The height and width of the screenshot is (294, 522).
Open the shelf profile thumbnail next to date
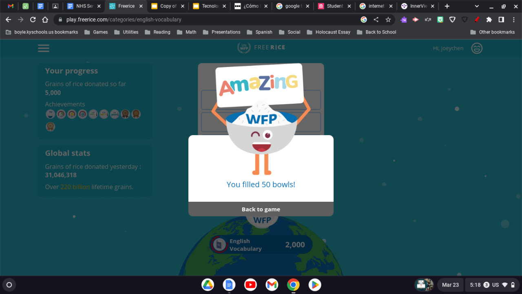(424, 285)
